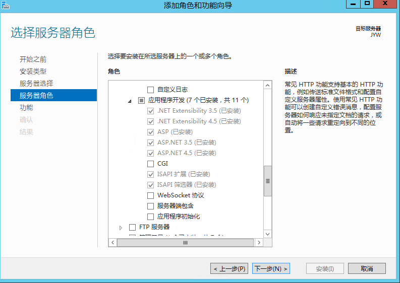This screenshot has width=400, height=283.
Task: Expand the FTP 服务器 tree node
Action: tap(121, 228)
